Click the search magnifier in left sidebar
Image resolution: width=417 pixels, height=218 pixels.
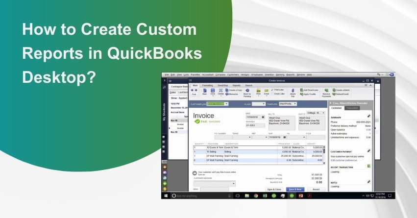164,87
